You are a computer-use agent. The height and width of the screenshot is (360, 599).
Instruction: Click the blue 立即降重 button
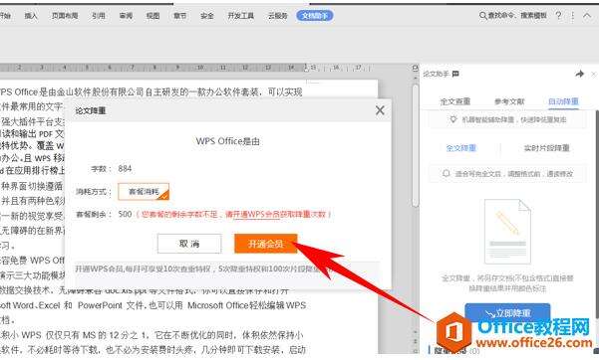coord(507,313)
